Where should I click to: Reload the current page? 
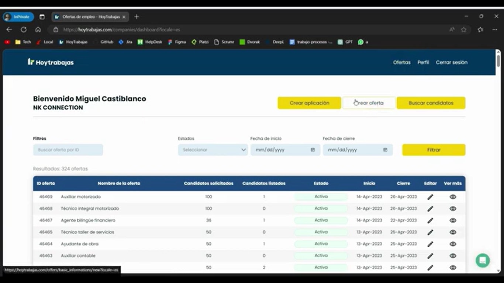pyautogui.click(x=24, y=29)
